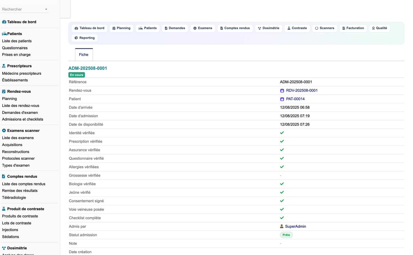Open the Rechercher dropdown arrow

click(x=46, y=9)
